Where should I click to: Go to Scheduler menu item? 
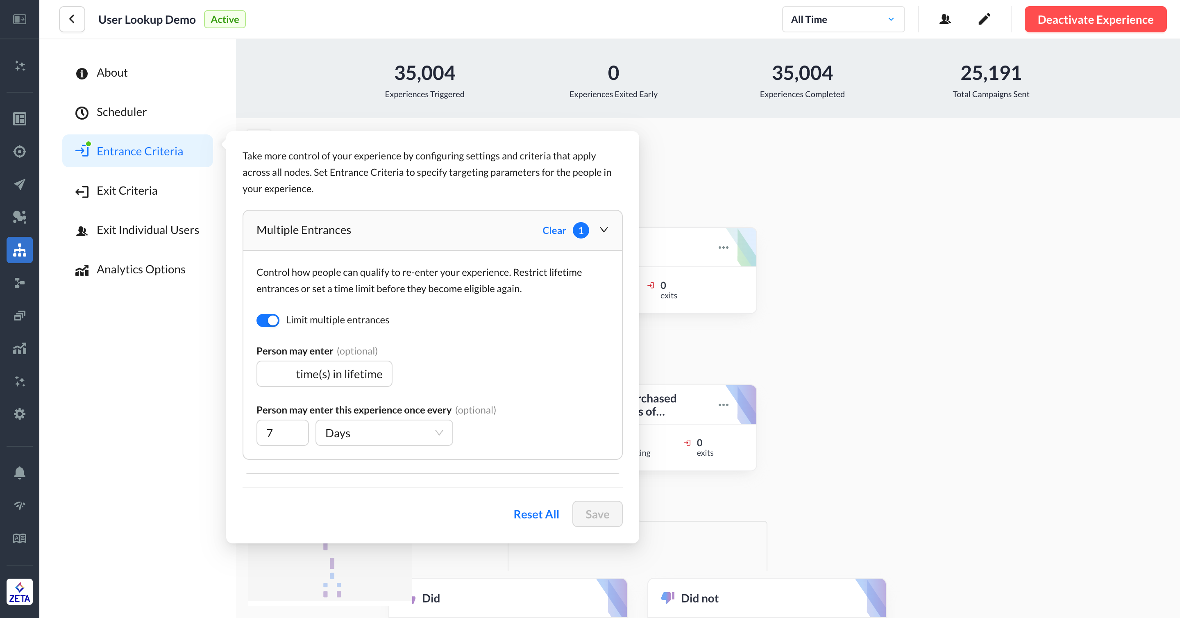[x=121, y=112]
